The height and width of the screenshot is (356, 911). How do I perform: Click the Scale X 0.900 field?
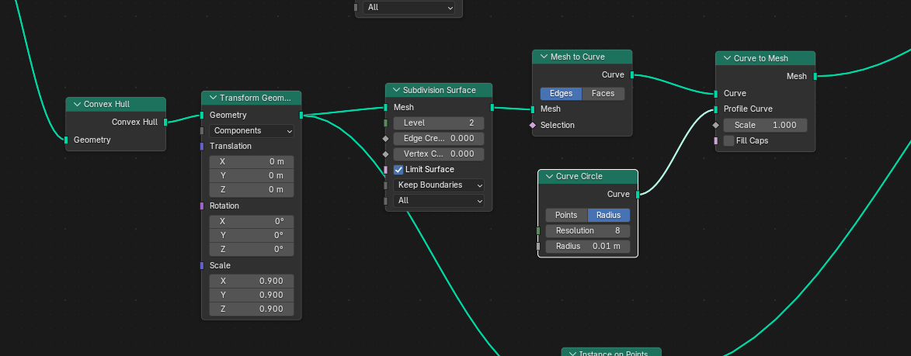(x=251, y=282)
